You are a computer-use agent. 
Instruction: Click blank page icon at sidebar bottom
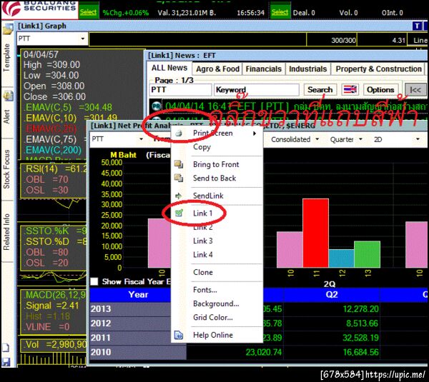(6, 348)
